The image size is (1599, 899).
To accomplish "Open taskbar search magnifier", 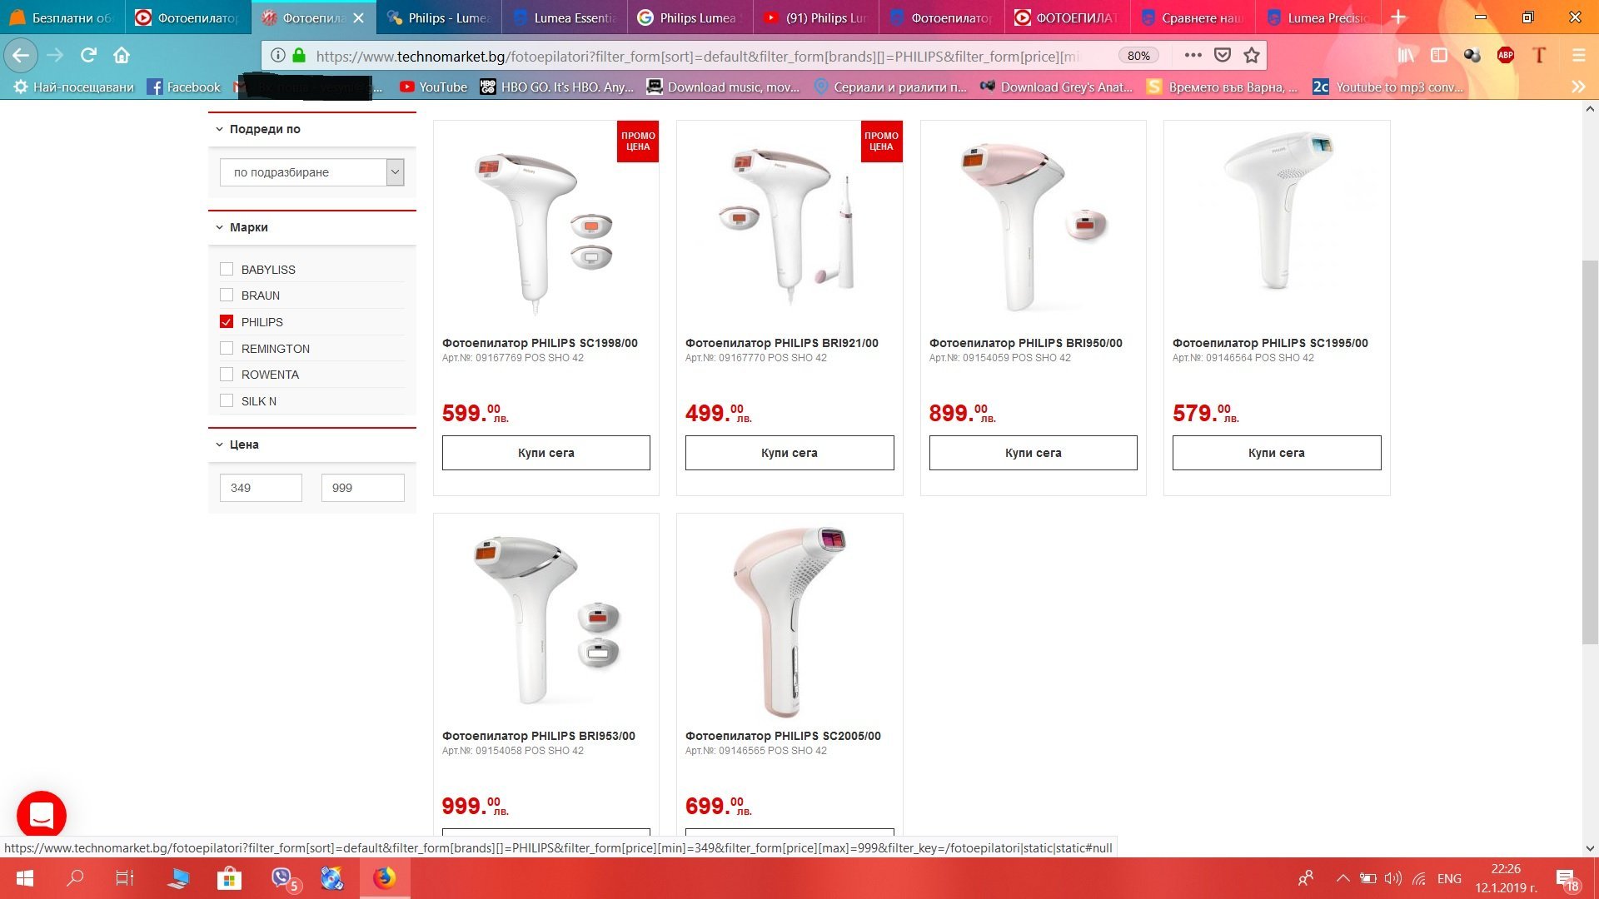I will click(75, 878).
